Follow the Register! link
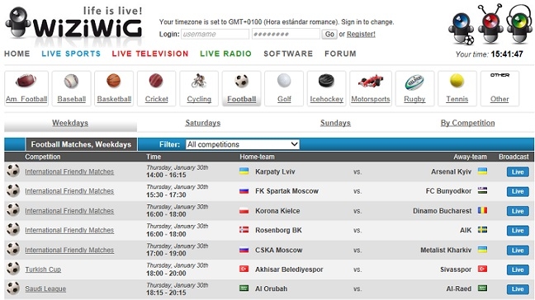 click(361, 34)
